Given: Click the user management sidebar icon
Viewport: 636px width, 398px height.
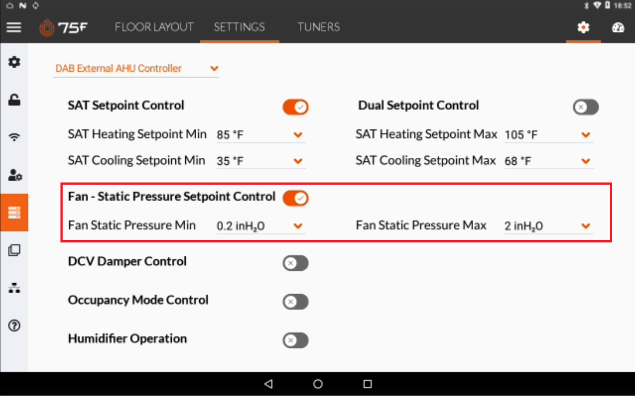Looking at the screenshot, I should [14, 175].
